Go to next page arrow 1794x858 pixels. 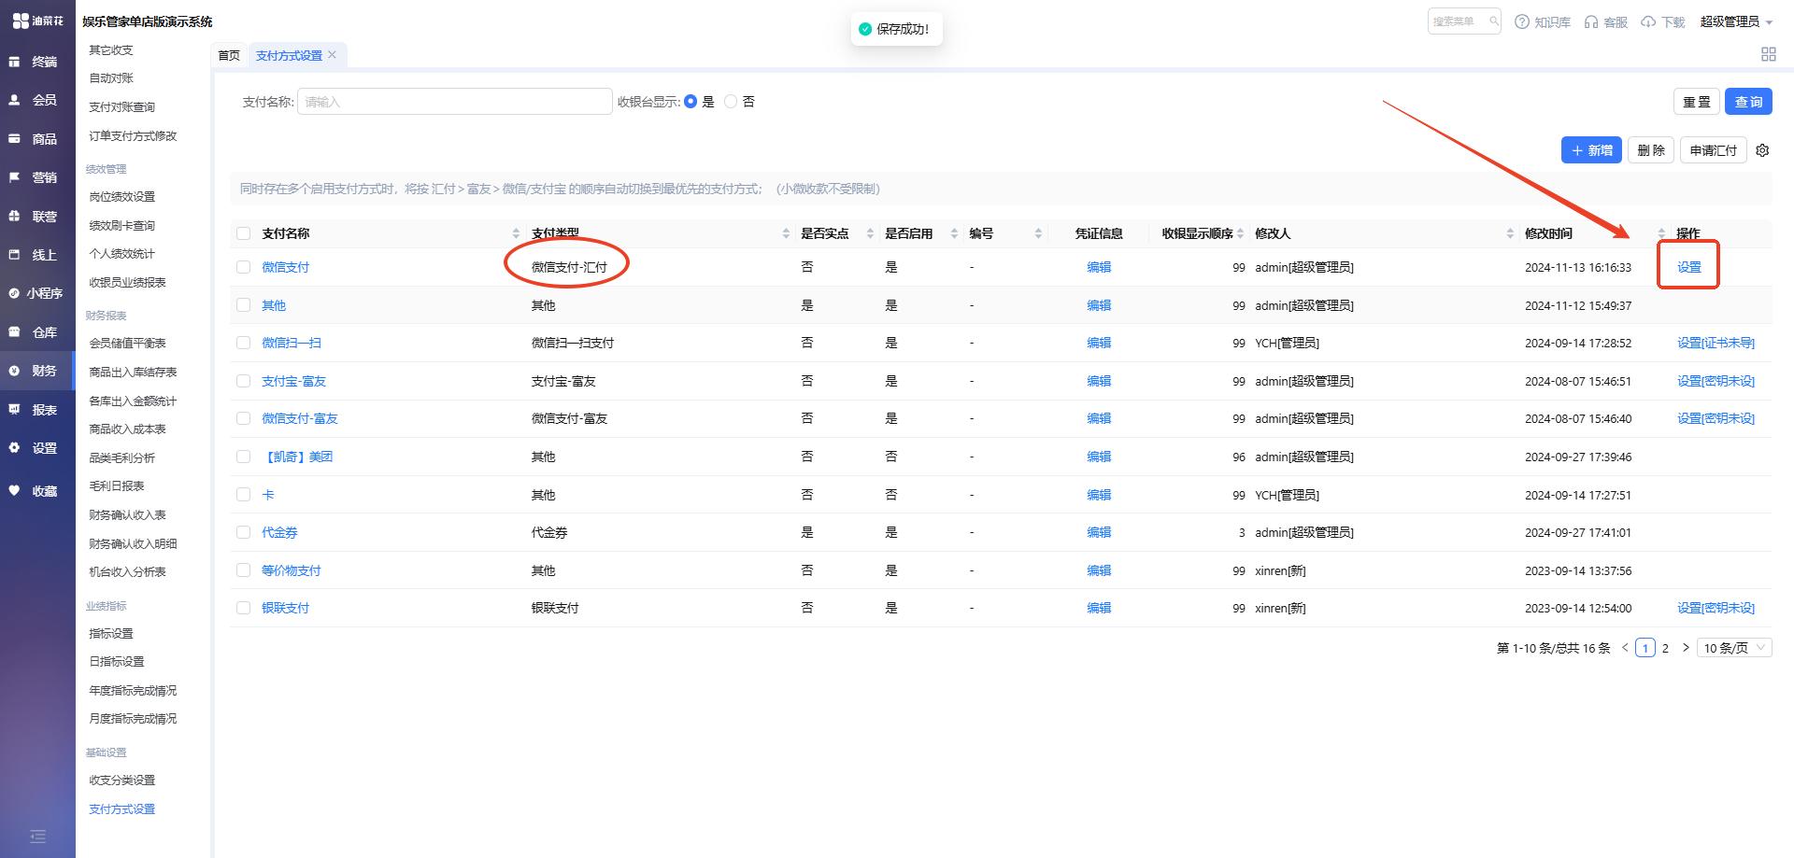pyautogui.click(x=1686, y=647)
